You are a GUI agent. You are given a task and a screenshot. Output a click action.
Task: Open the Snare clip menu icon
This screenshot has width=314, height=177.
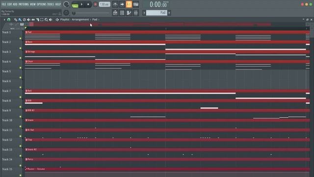point(26,120)
